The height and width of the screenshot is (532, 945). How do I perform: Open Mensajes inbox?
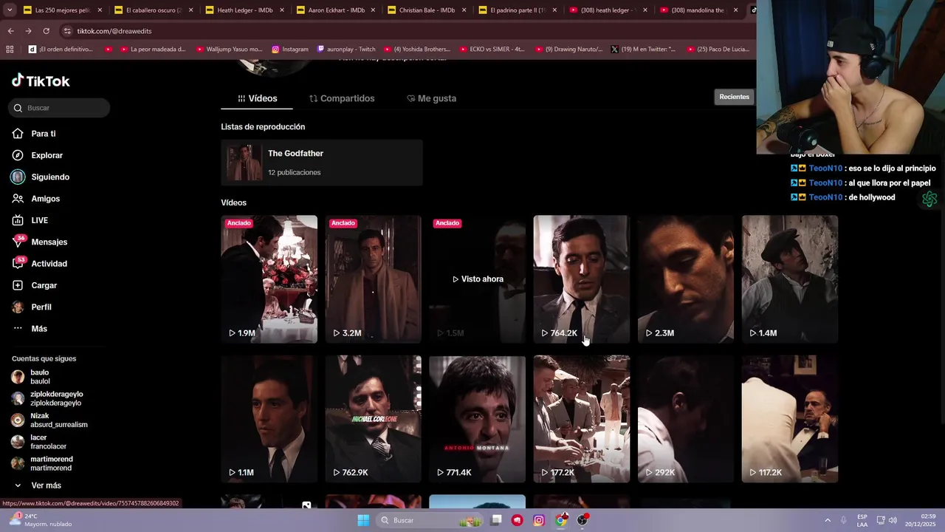49,242
